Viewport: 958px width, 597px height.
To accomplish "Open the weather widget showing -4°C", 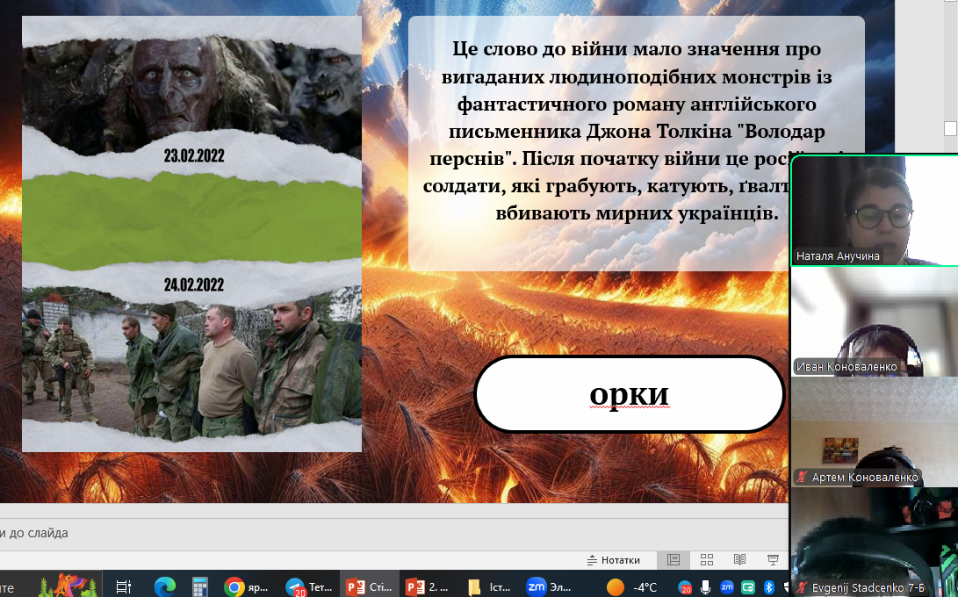I will 631,587.
